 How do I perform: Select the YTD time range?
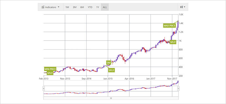(x=90, y=7)
